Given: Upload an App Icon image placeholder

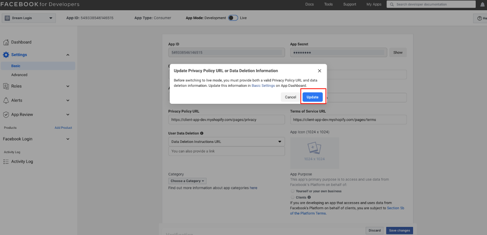Looking at the screenshot, I should click(314, 153).
